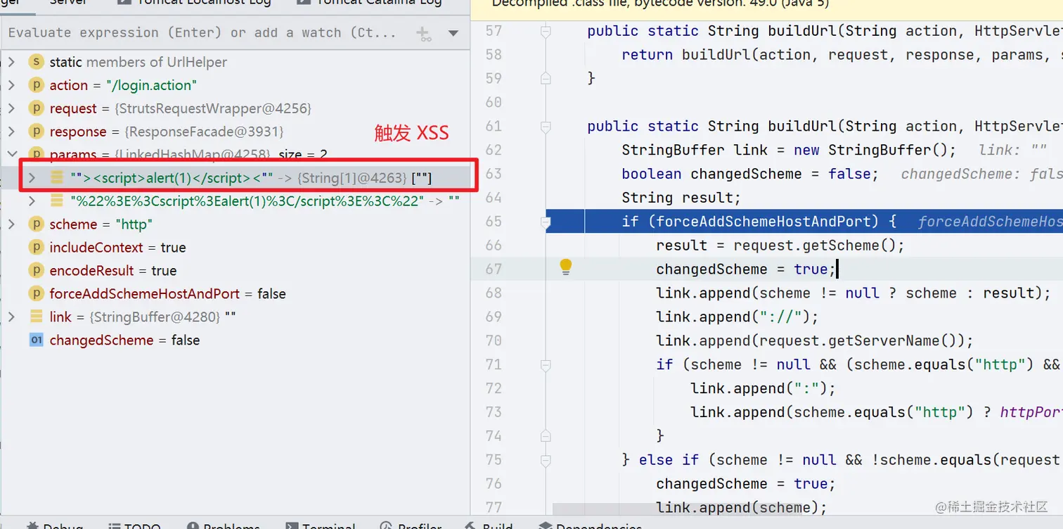Click line number 62 in the gutter
This screenshot has width=1063, height=529.
[494, 150]
